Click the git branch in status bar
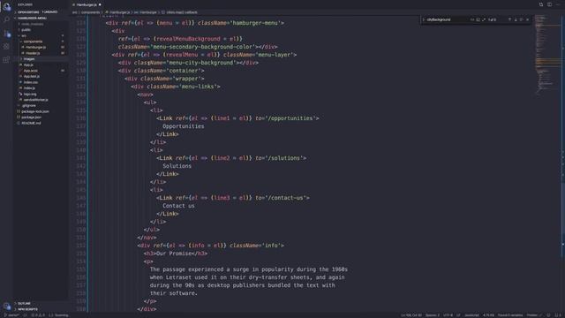Screen dimensions: 565x318 tap(11, 315)
